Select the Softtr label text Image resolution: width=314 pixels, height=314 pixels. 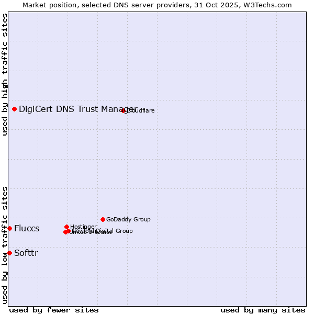(26, 253)
